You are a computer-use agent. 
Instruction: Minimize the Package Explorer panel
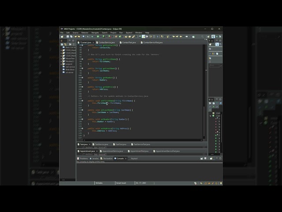tap(70, 41)
